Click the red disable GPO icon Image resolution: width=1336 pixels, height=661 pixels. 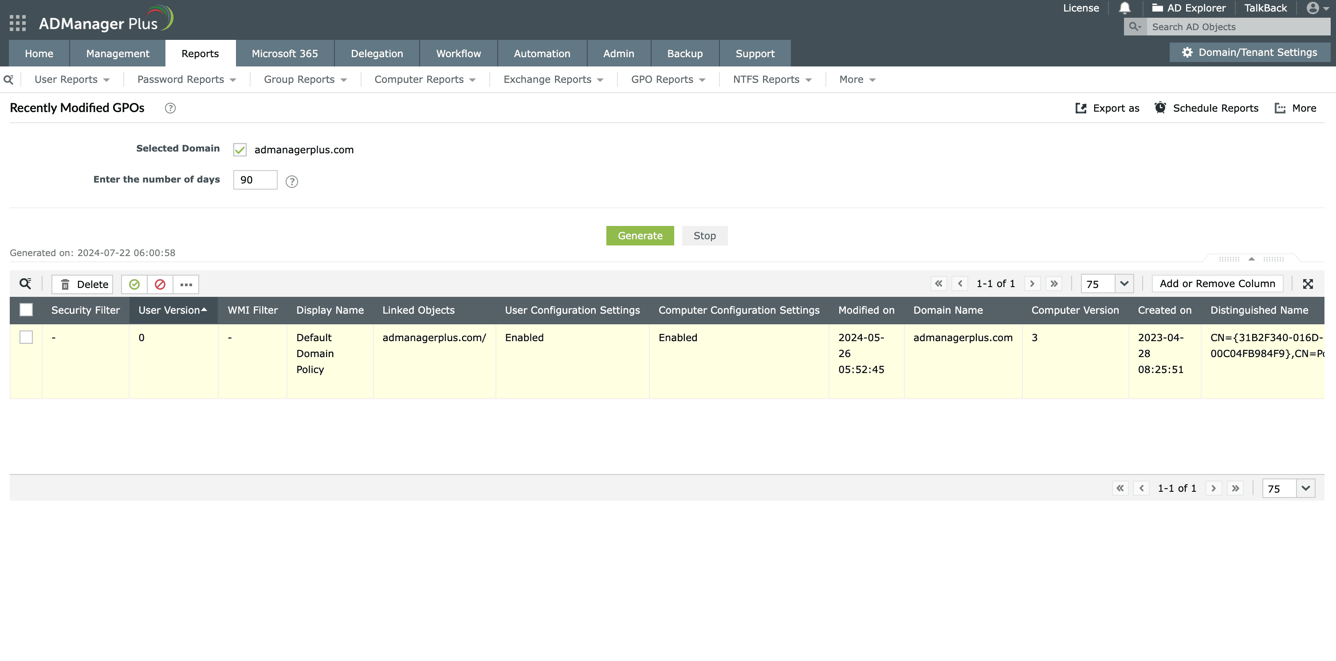(x=160, y=284)
